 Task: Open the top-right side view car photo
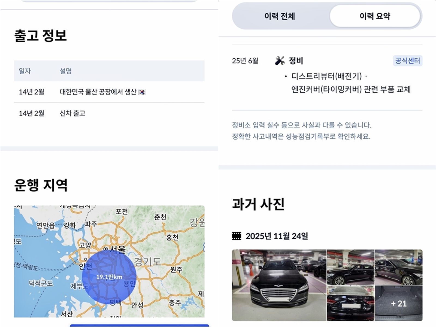coord(399,267)
